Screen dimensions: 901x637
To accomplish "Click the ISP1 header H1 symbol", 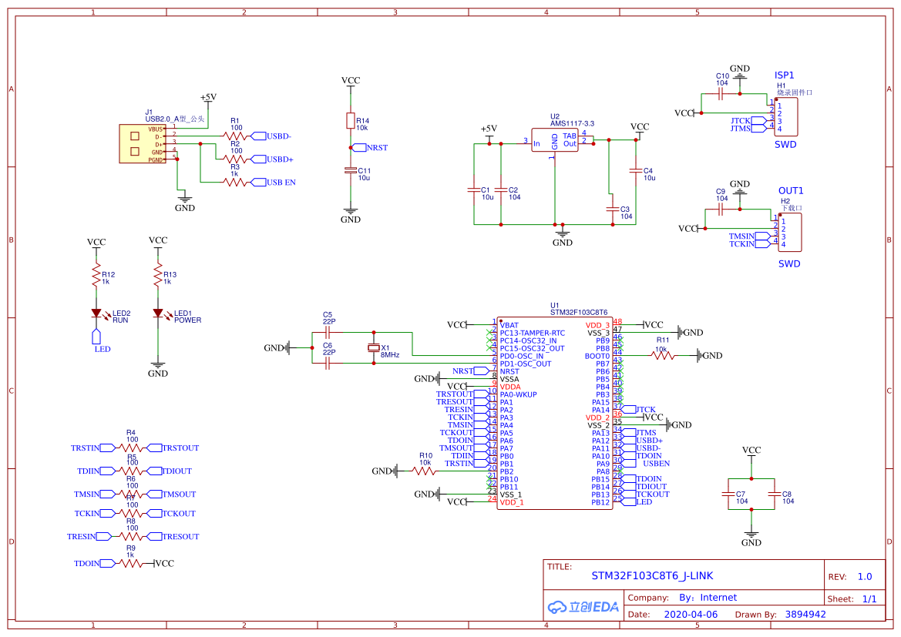I will pyautogui.click(x=786, y=117).
